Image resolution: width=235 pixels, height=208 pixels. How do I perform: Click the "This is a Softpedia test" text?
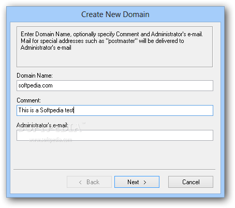pos(46,110)
